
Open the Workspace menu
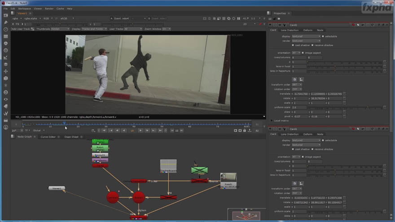24,9
